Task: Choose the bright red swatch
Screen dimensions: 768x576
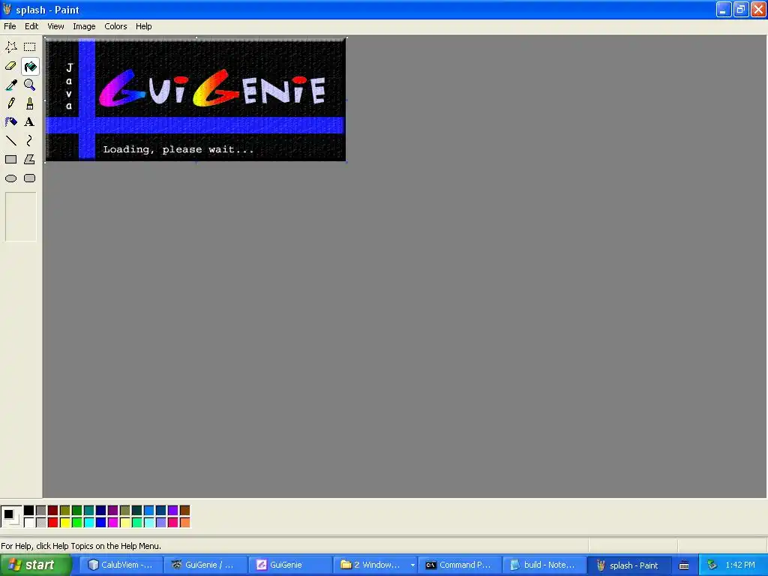Action: pyautogui.click(x=53, y=523)
